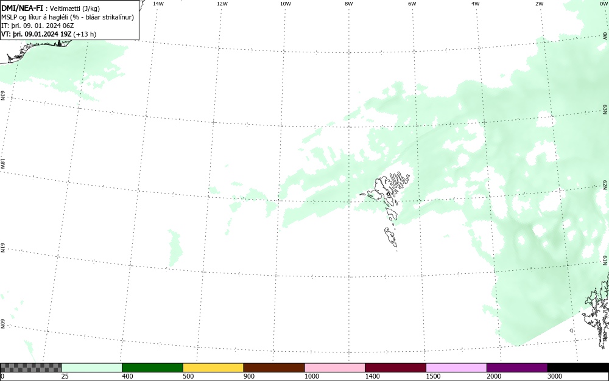
Task: Click the pink 1000-1400 legend swatch
Action: [x=335, y=368]
